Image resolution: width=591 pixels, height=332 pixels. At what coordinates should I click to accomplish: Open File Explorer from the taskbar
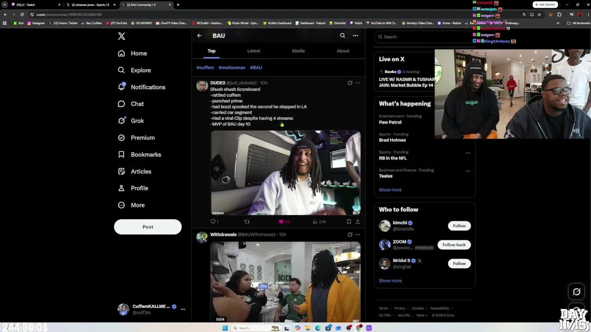(308, 328)
